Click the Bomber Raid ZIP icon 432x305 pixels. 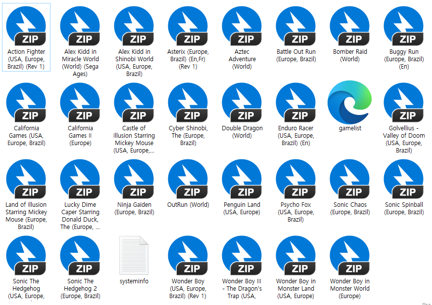pos(350,26)
